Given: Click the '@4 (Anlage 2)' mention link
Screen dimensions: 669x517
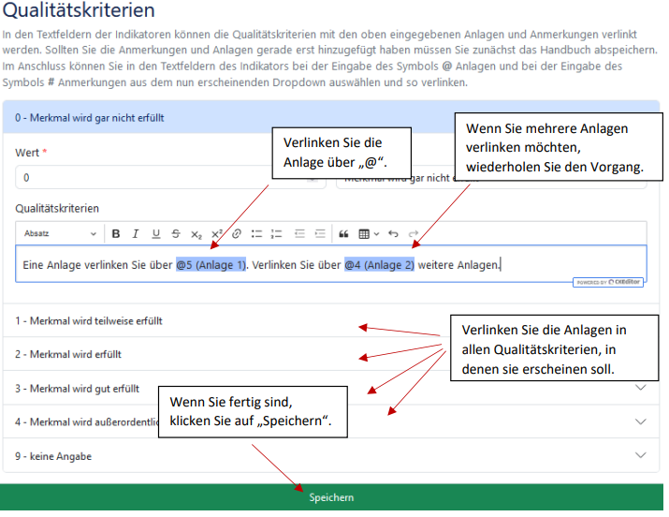Looking at the screenshot, I should point(379,265).
